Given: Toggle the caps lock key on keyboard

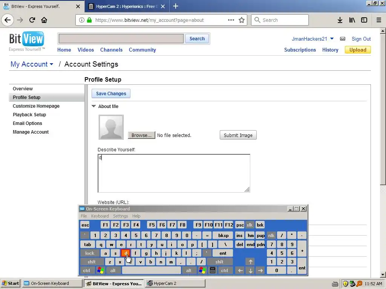Looking at the screenshot, I should pyautogui.click(x=90, y=253).
